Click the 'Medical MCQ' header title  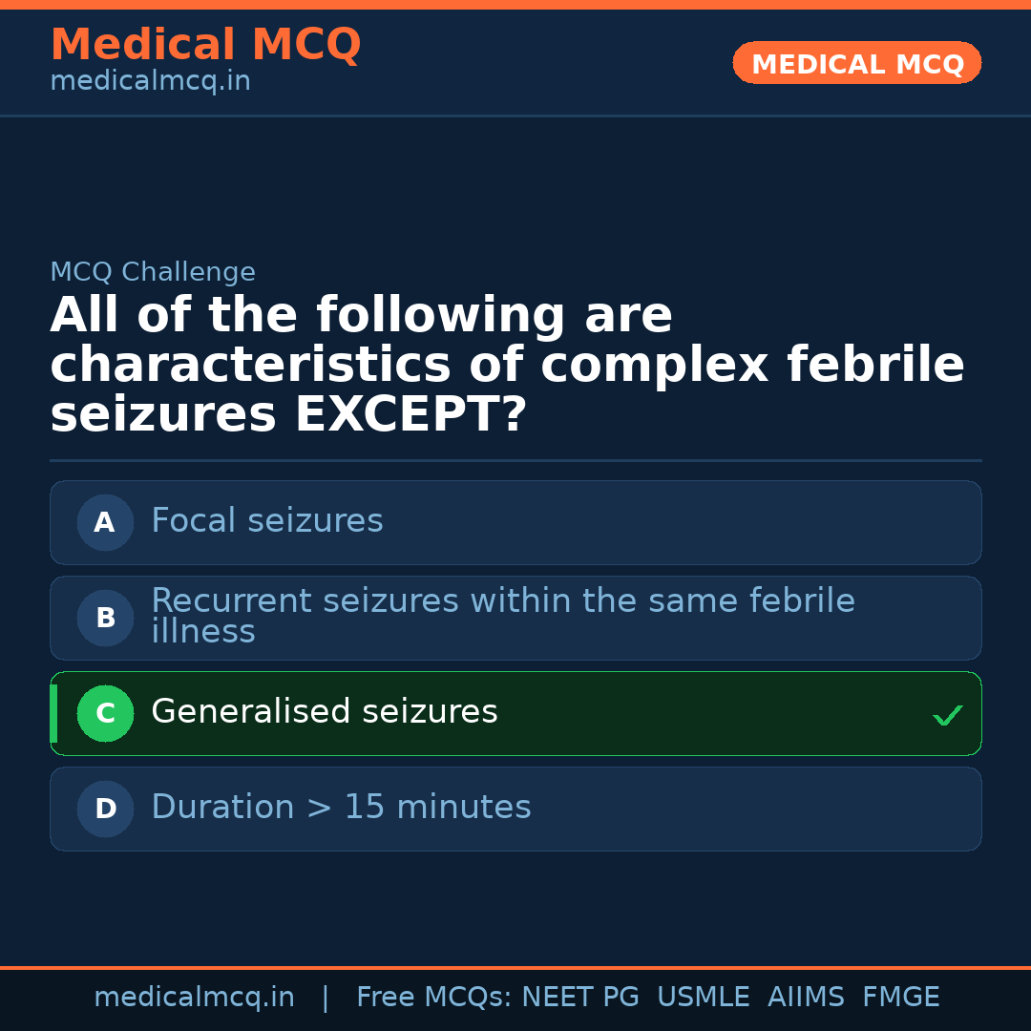click(x=205, y=45)
